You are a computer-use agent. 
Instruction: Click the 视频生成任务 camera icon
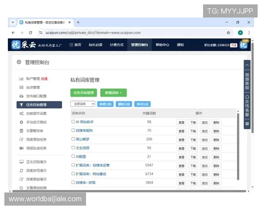point(21,148)
